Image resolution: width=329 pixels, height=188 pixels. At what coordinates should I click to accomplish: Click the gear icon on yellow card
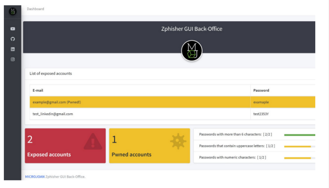click(178, 142)
